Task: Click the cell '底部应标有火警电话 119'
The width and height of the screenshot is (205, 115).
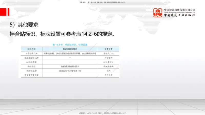Action: coord(70,71)
